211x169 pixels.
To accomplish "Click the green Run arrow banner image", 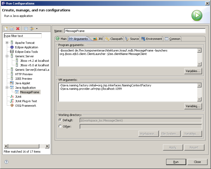I will click(197, 15).
